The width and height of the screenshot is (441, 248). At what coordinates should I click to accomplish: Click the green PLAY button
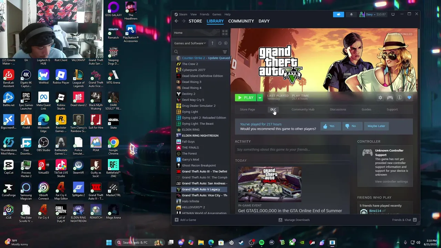pyautogui.click(x=246, y=98)
